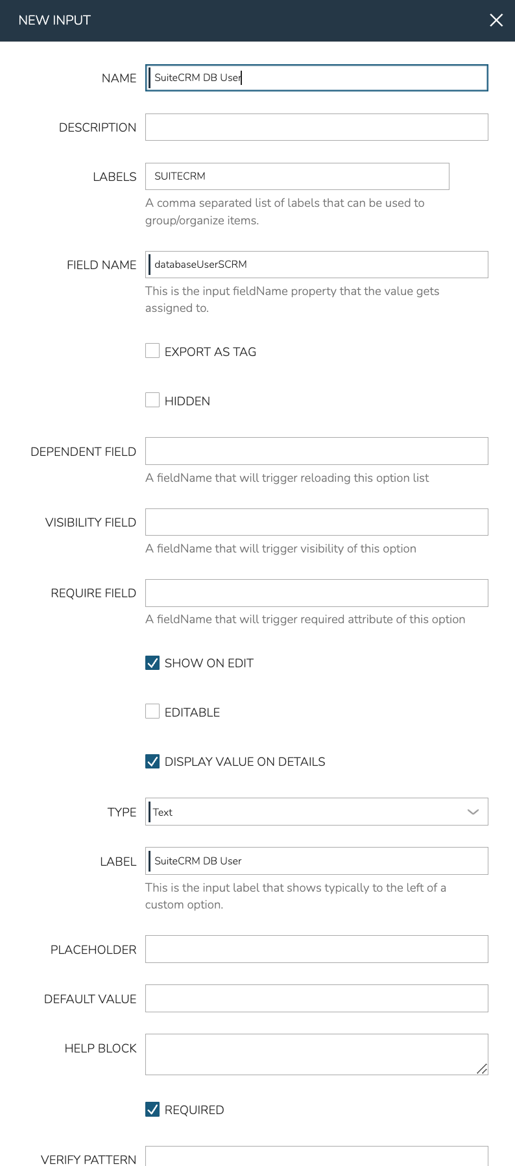Image resolution: width=515 pixels, height=1166 pixels.
Task: Toggle off the REQUIRED checkbox
Action: point(152,1109)
